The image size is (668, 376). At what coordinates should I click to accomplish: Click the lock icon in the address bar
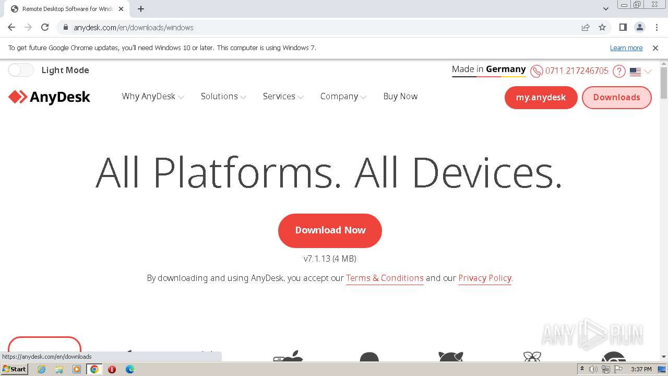pyautogui.click(x=66, y=28)
